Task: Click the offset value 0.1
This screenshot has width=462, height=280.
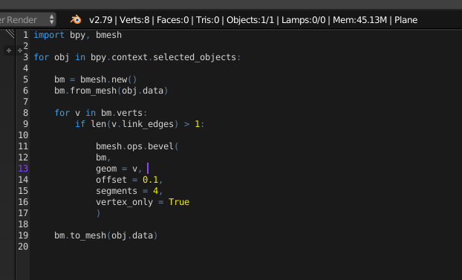Action: pyautogui.click(x=150, y=180)
